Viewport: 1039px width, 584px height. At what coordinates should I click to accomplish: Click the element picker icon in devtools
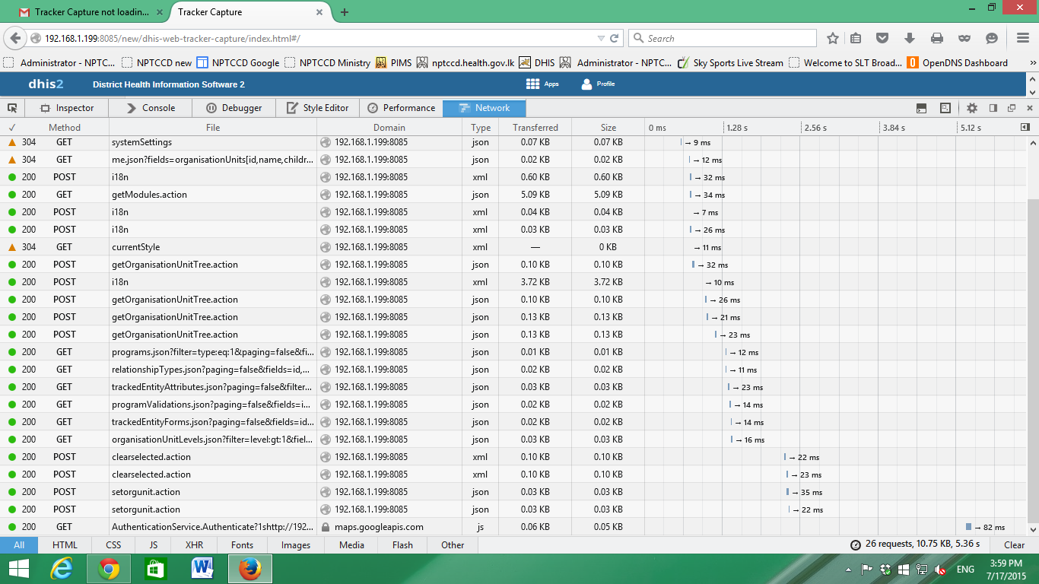[12, 108]
